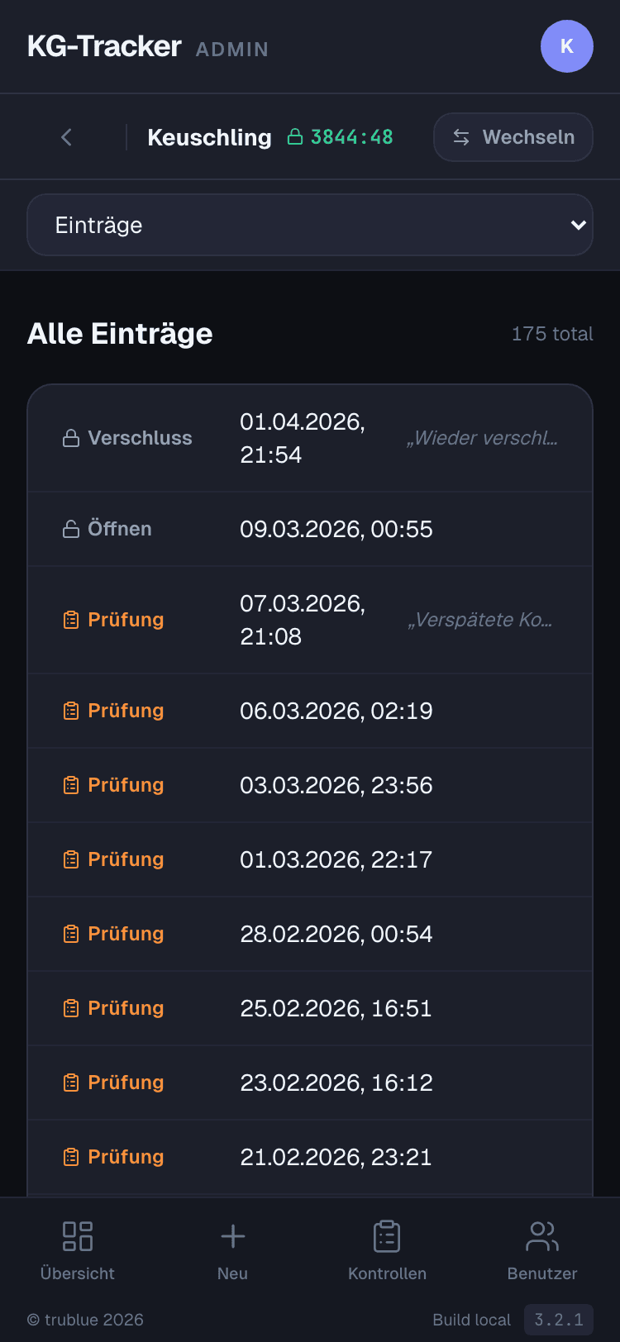Image resolution: width=620 pixels, height=1342 pixels.
Task: Click the Öffnen unlock icon entry
Action: [72, 529]
